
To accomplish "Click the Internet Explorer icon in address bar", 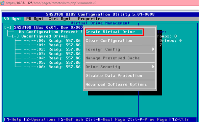I will click(x=2, y=3).
